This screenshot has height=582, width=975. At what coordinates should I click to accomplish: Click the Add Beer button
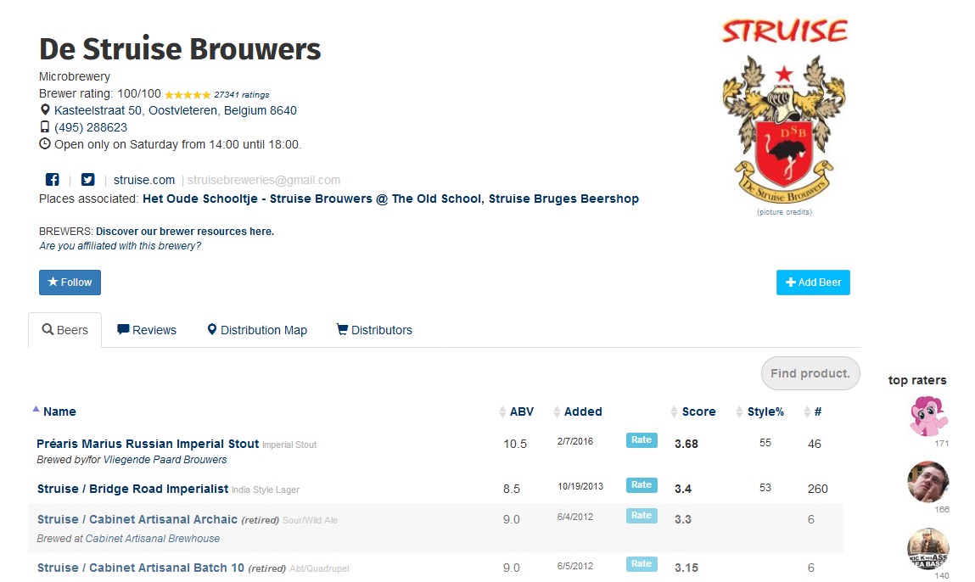[813, 283]
